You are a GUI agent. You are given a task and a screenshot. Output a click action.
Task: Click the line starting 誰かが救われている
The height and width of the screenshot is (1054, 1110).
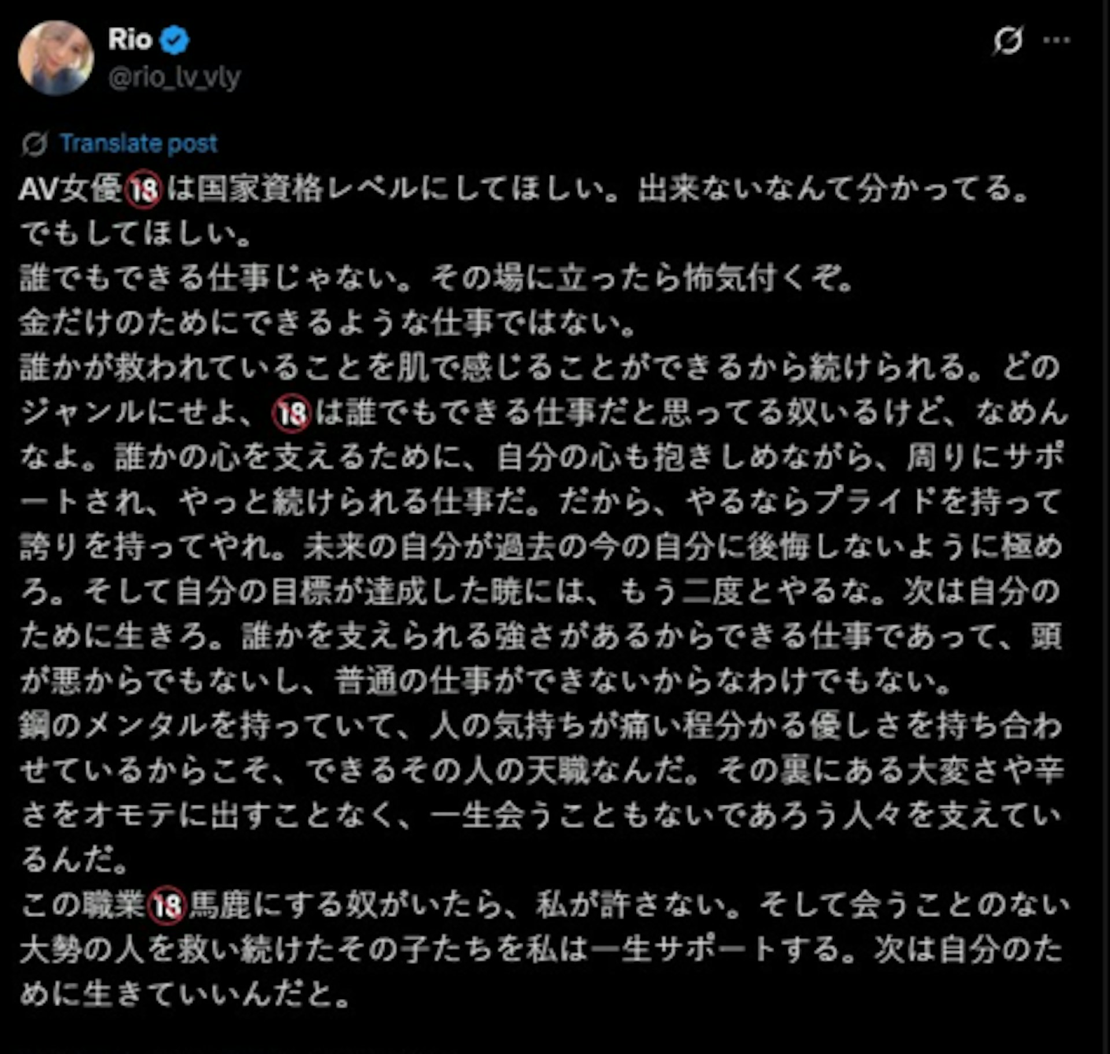(x=541, y=368)
